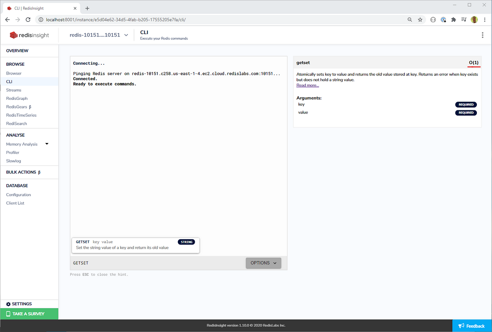The width and height of the screenshot is (492, 332).
Task: Open Browser in sidebar
Action: (x=14, y=73)
